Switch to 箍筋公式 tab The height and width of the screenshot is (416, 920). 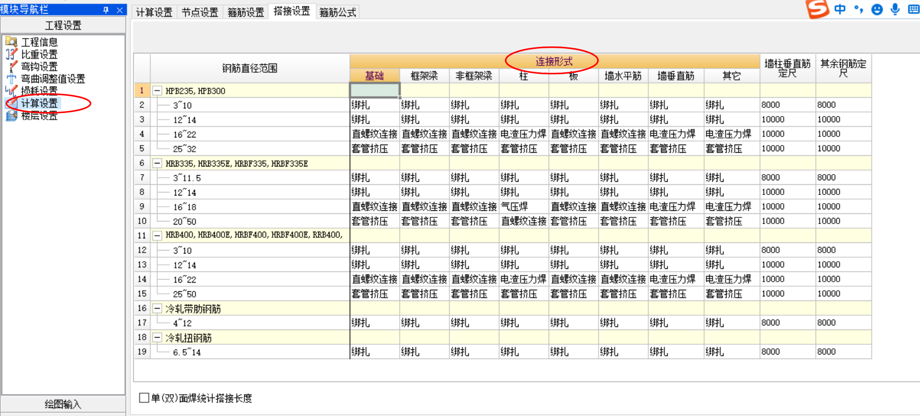click(338, 12)
